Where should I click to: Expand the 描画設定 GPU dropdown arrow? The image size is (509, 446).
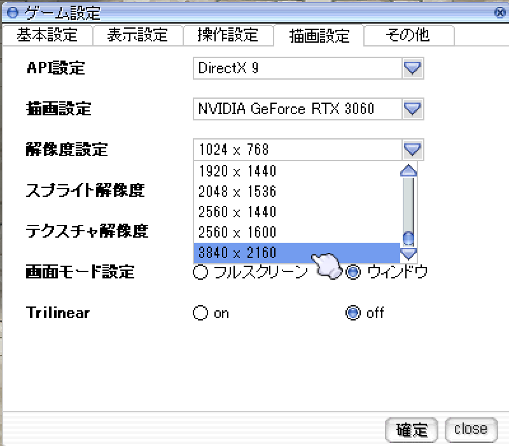coord(413,109)
